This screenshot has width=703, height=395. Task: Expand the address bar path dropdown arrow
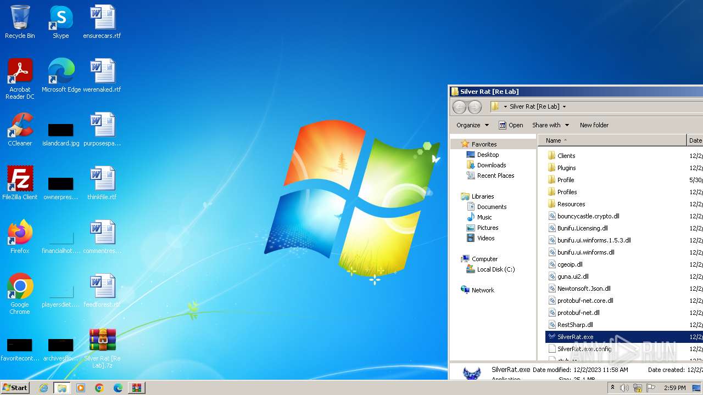pyautogui.click(x=564, y=107)
